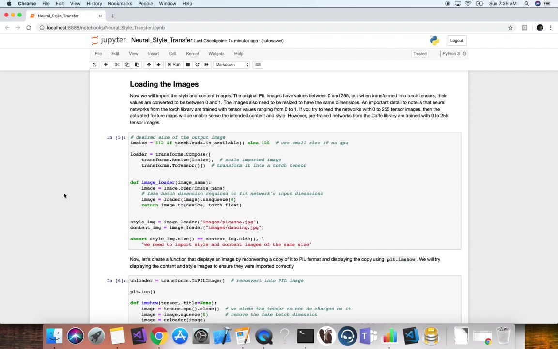
Task: Click the Python 3 kernel idle indicator circle
Action: tap(465, 54)
